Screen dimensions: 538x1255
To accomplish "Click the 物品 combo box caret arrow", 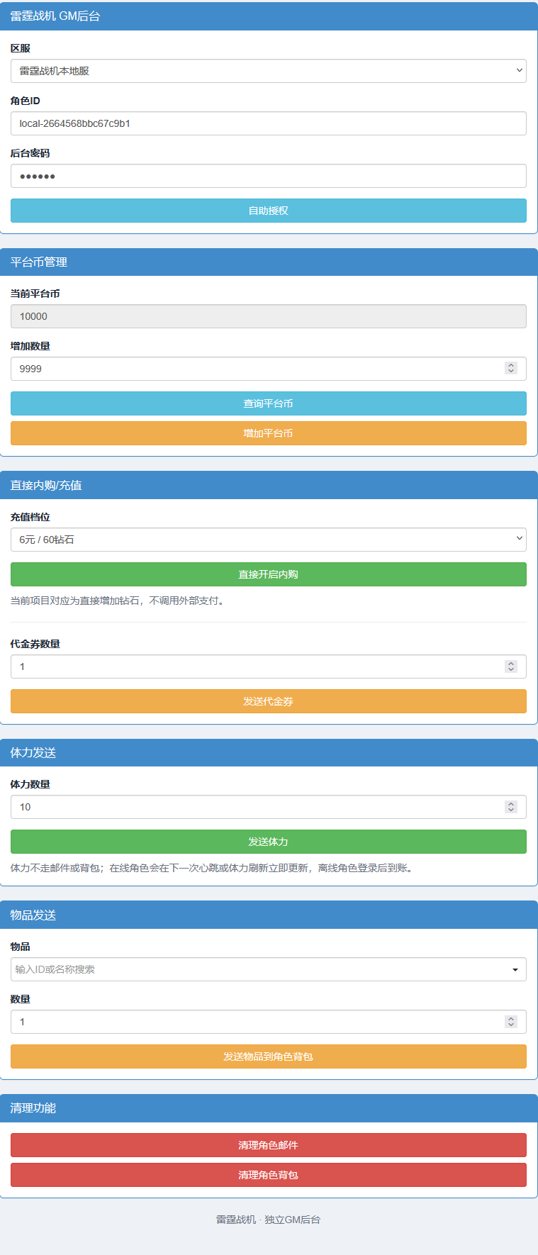I will [515, 970].
